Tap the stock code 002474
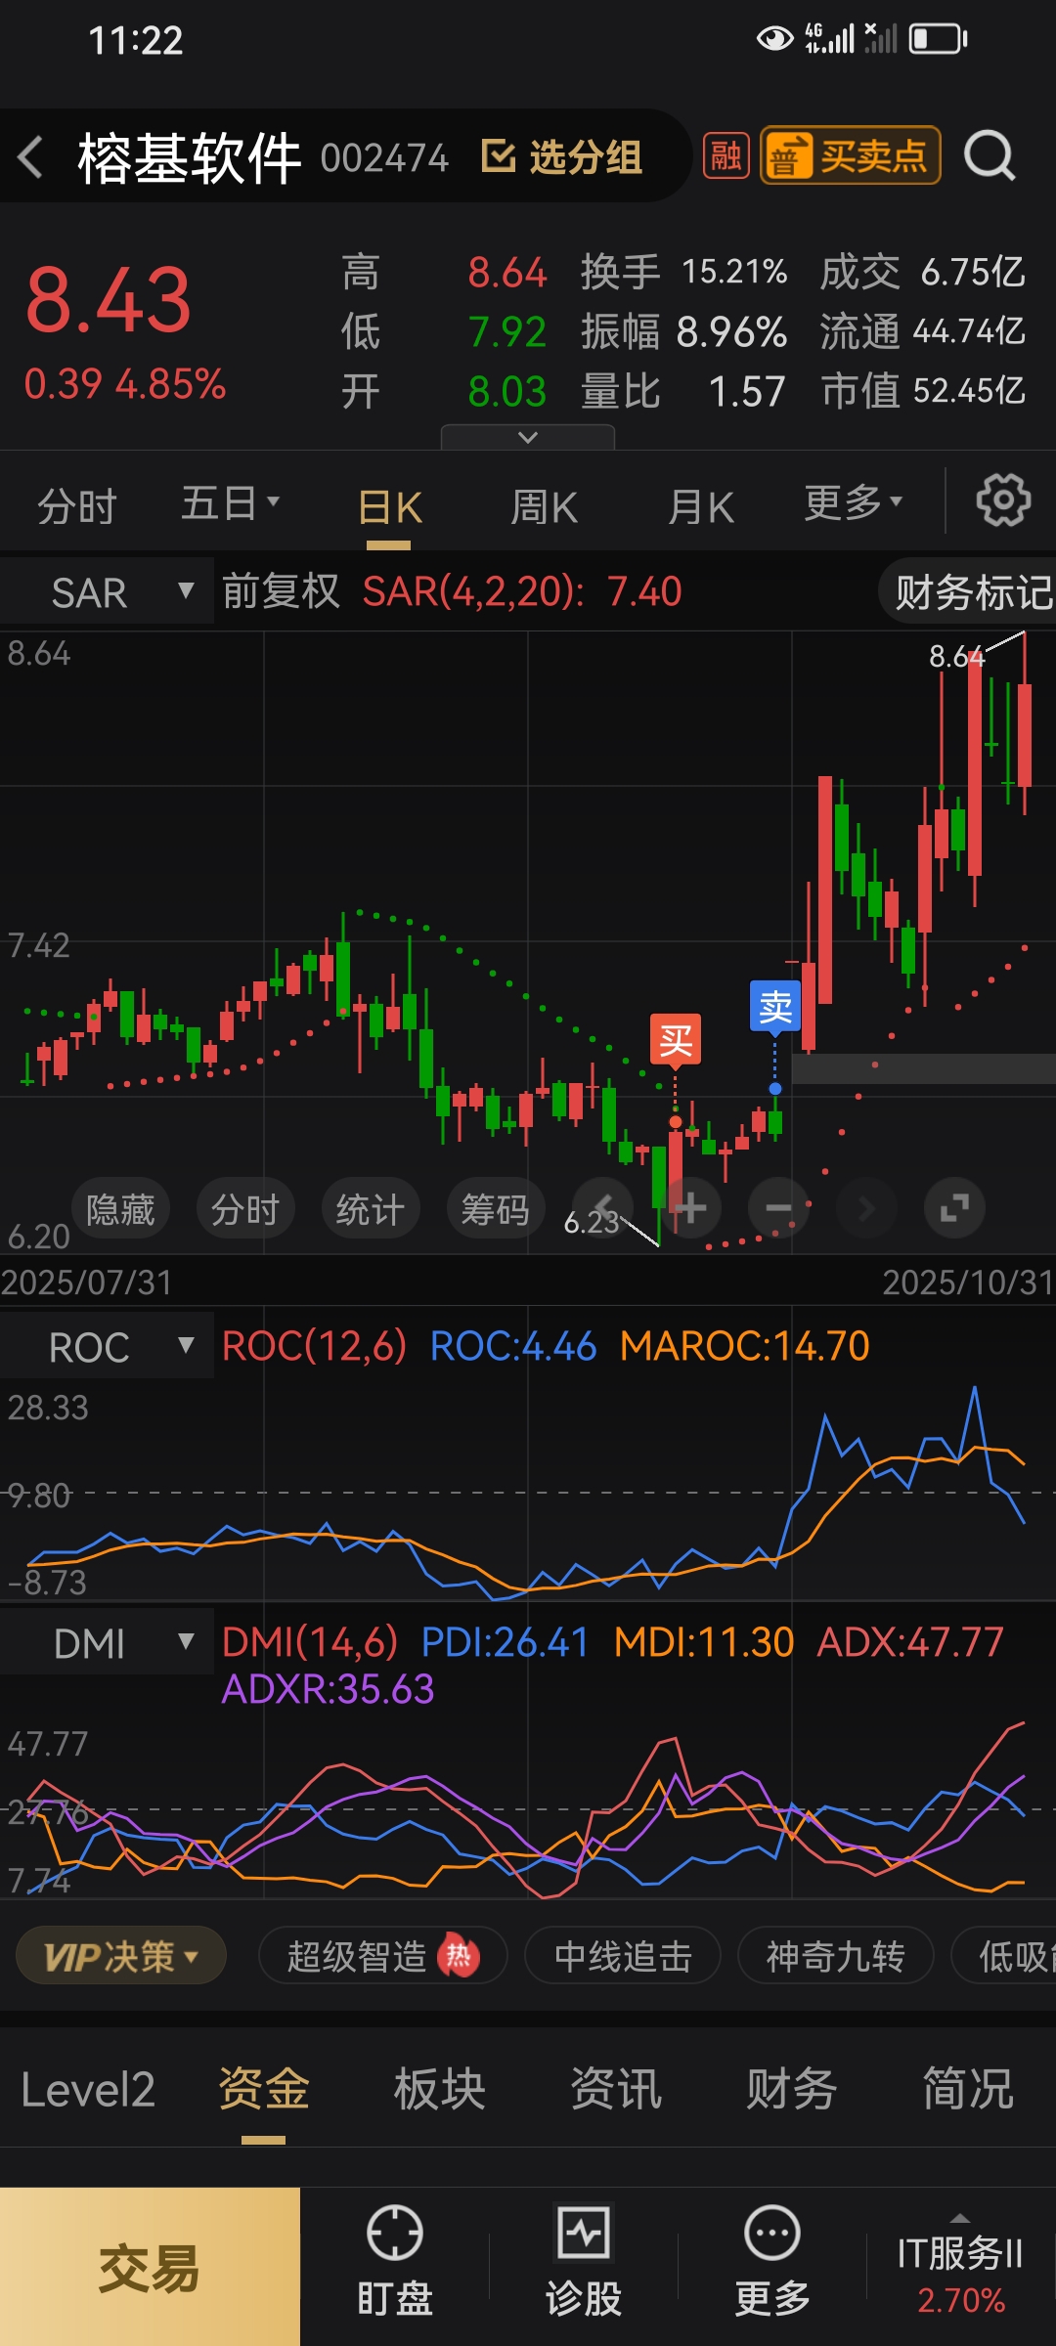1056x2346 pixels. [384, 157]
